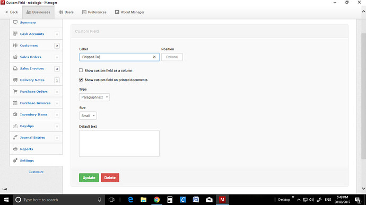
Task: Click the page vertical scrollbar
Action: [x=363, y=96]
